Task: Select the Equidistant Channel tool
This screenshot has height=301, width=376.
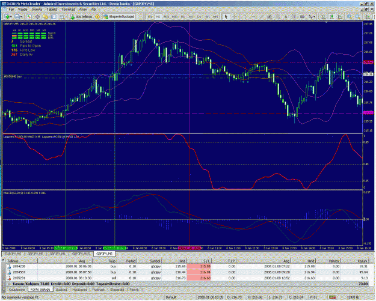Action: 270,17
